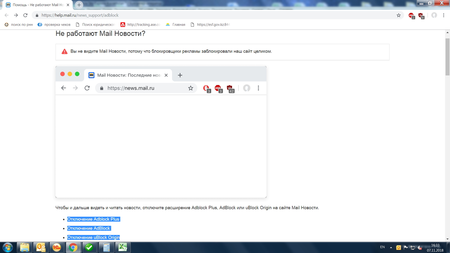Image resolution: width=450 pixels, height=253 pixels.
Task: Open the esf.gov.kz bookmark
Action: [x=210, y=24]
